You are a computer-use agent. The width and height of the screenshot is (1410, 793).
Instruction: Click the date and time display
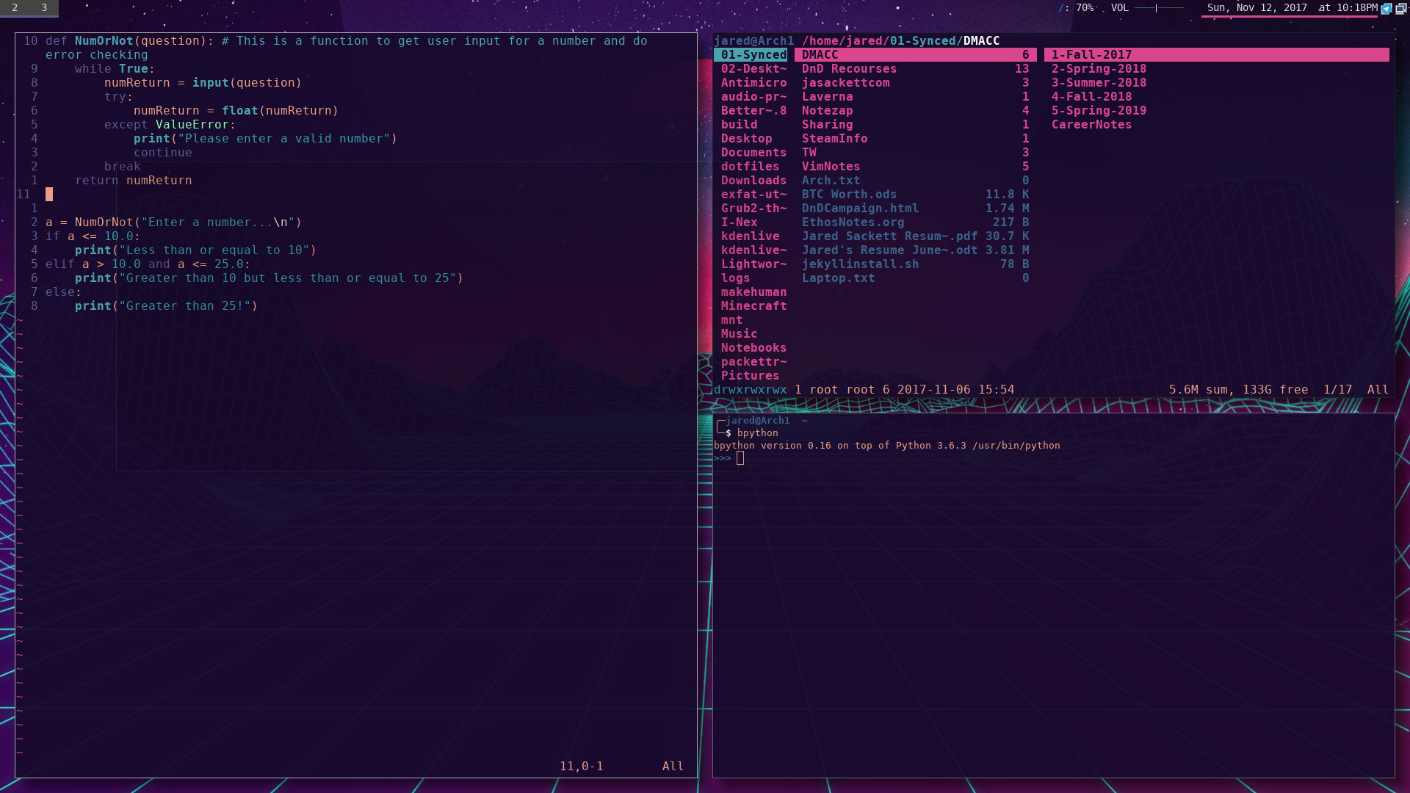coord(1292,8)
